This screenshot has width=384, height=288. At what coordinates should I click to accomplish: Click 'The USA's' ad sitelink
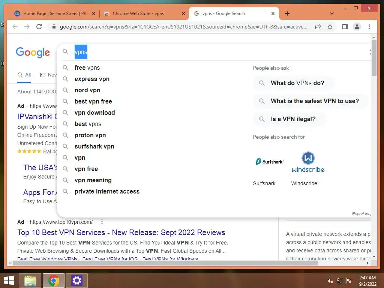(x=40, y=168)
